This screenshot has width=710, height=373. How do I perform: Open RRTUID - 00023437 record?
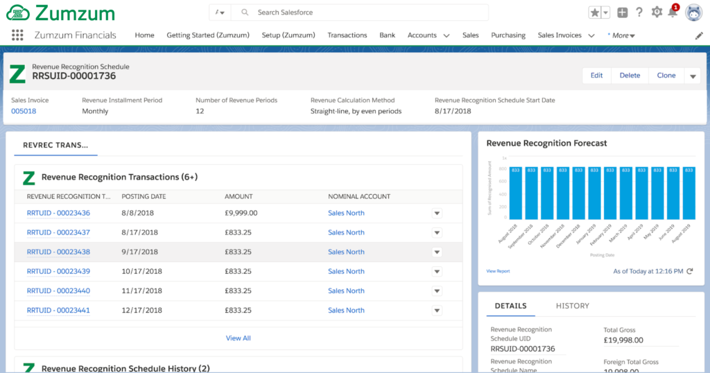coord(58,233)
